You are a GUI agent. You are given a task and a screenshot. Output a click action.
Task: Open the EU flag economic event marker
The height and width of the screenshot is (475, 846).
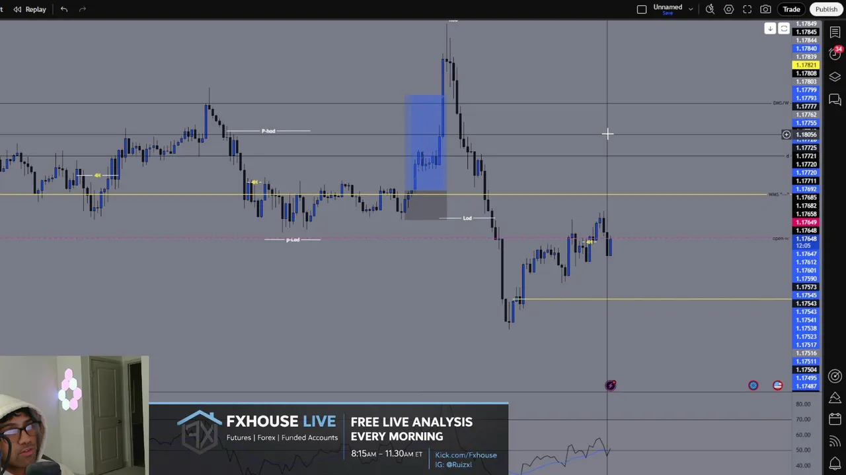(x=753, y=385)
